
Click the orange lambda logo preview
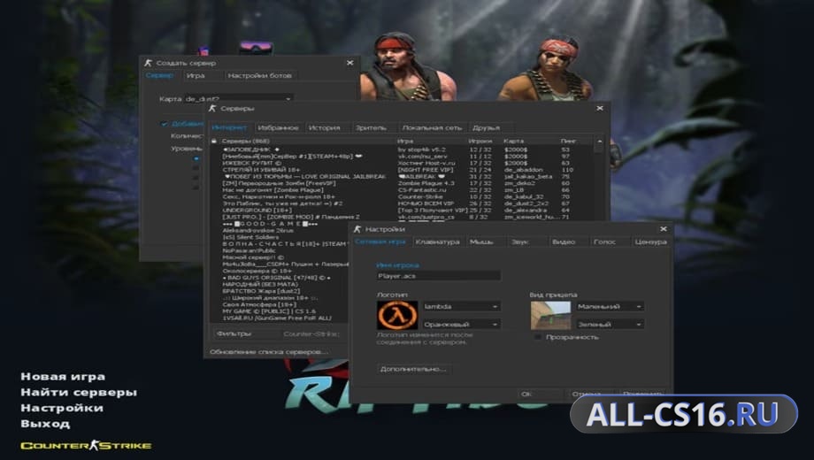397,315
